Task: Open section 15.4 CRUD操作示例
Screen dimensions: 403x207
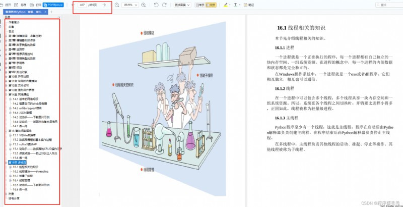Action: [37, 149]
